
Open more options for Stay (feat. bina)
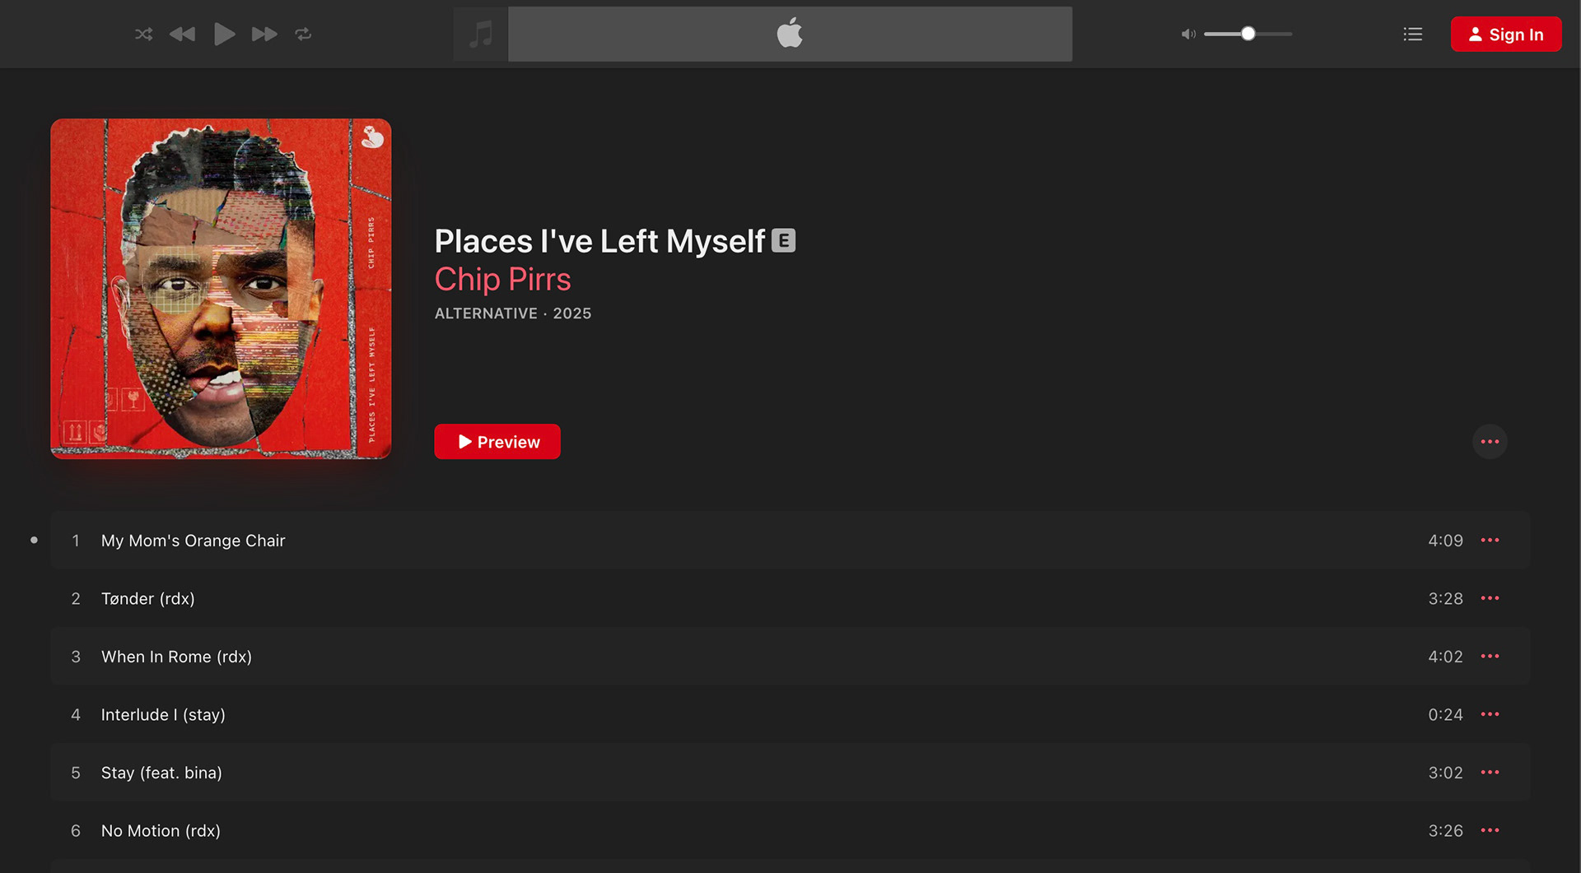click(1490, 773)
